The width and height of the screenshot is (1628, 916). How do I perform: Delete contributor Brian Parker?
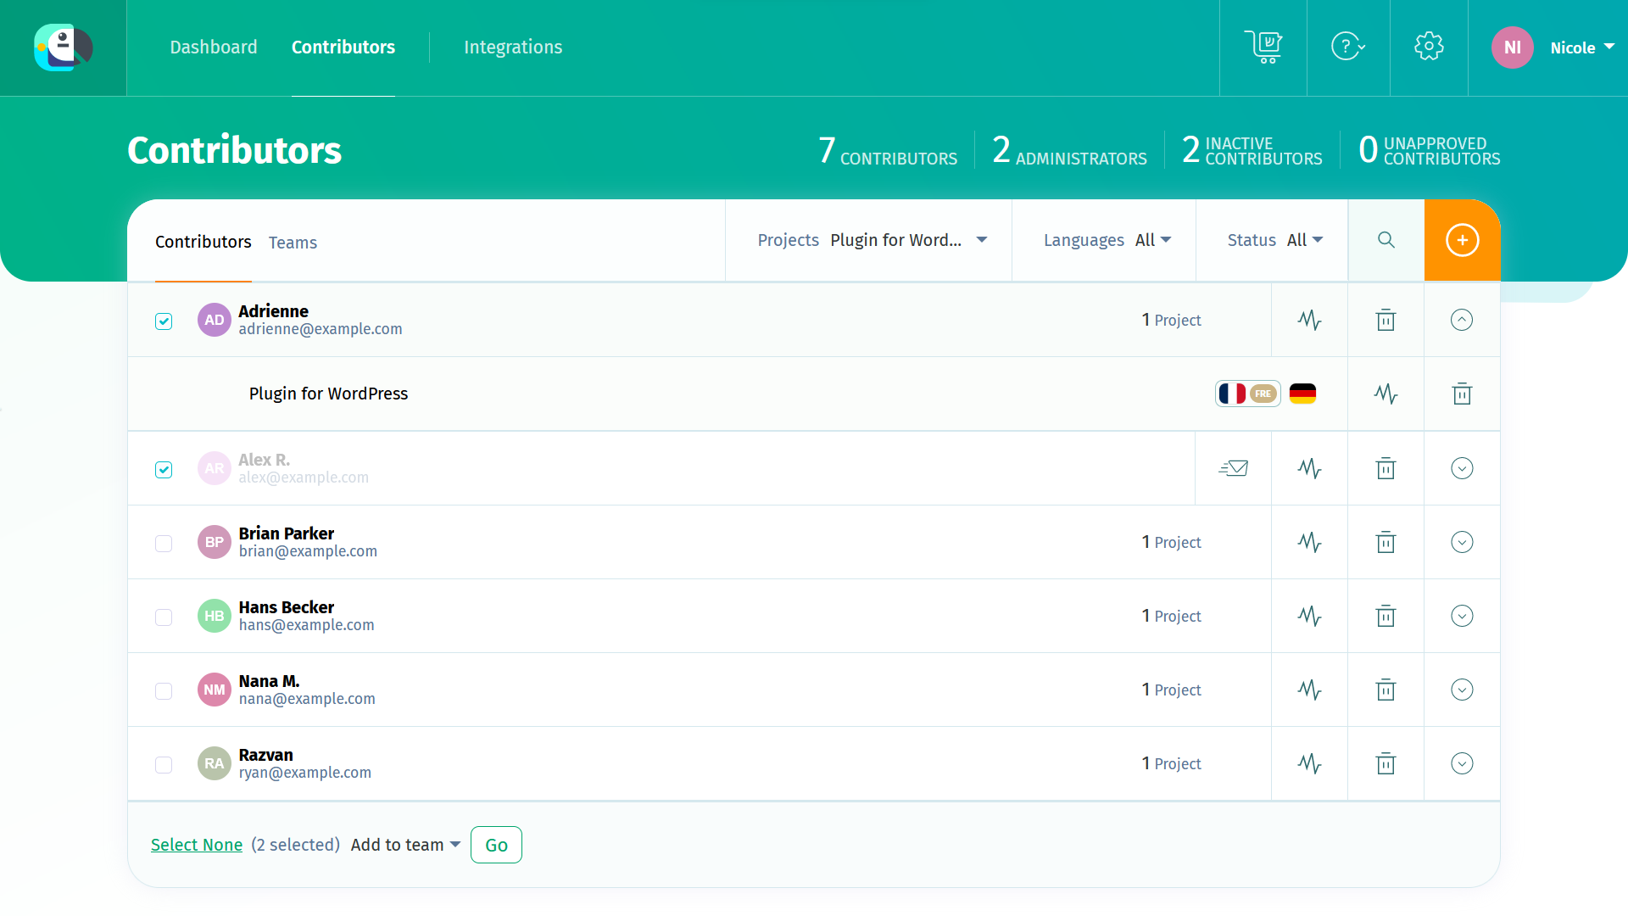(1385, 542)
